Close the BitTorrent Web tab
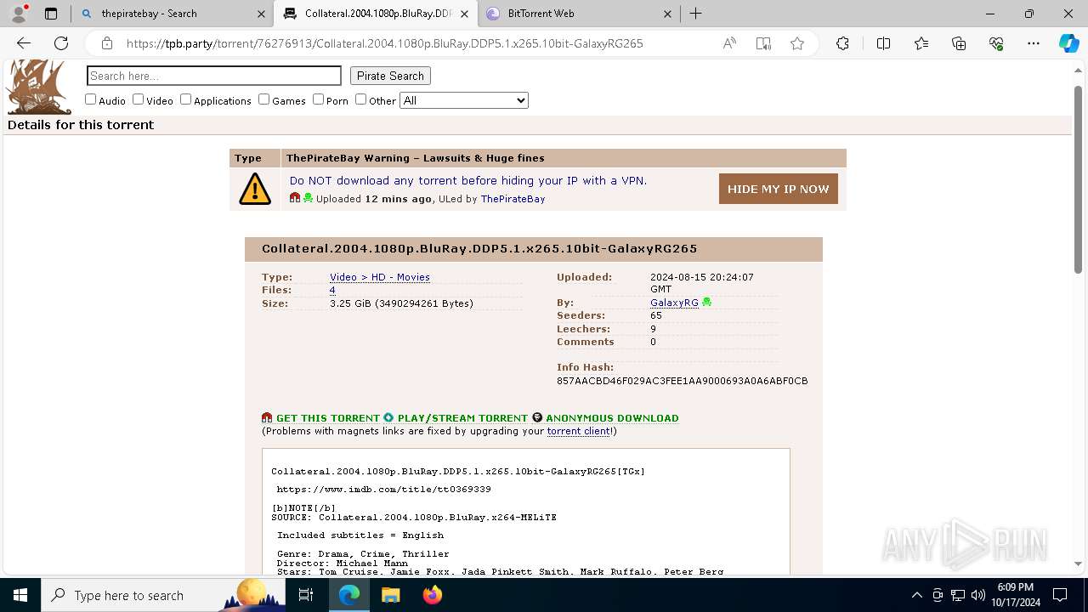The width and height of the screenshot is (1088, 612). pyautogui.click(x=667, y=14)
